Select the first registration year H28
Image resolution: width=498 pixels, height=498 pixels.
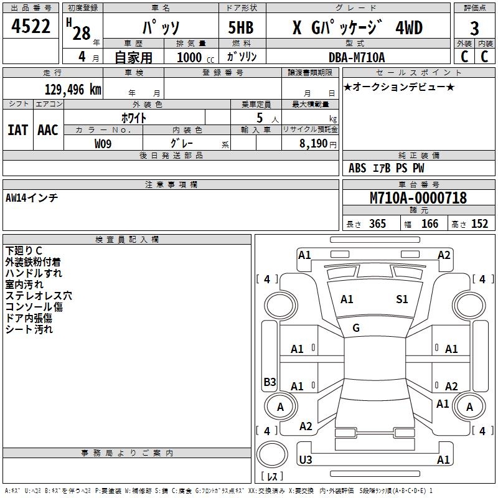coord(78,29)
